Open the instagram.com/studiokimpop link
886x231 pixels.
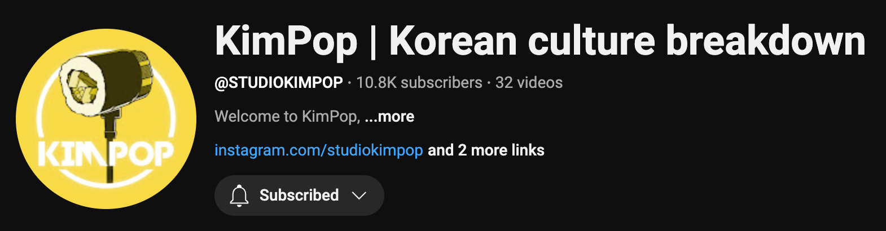(318, 150)
